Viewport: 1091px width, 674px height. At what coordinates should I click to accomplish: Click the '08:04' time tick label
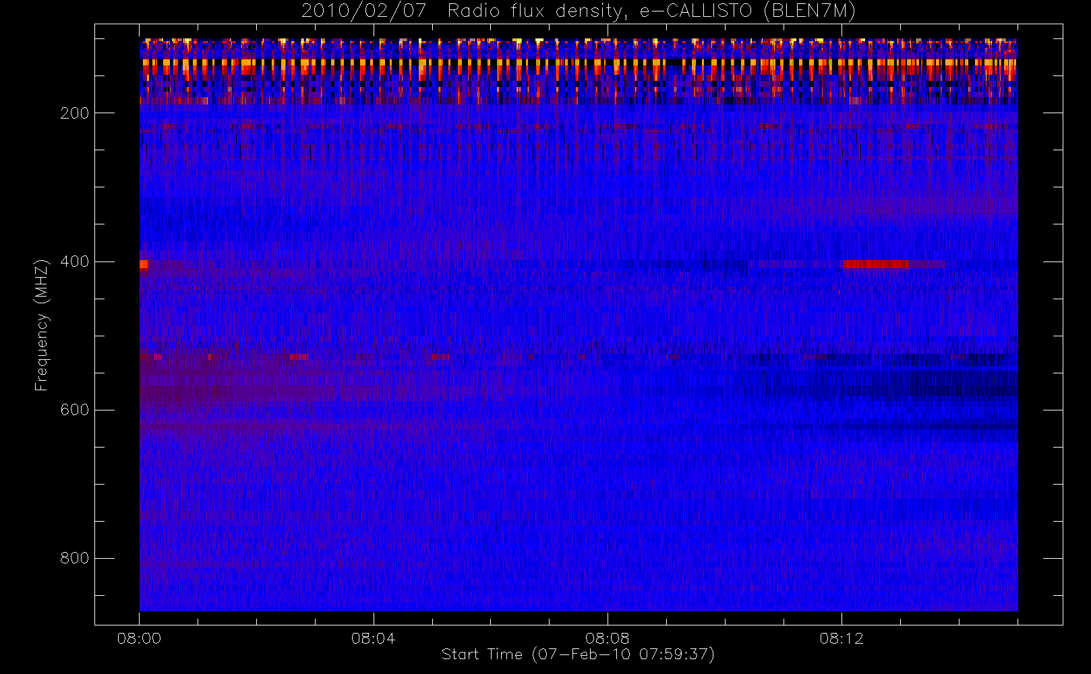[374, 638]
